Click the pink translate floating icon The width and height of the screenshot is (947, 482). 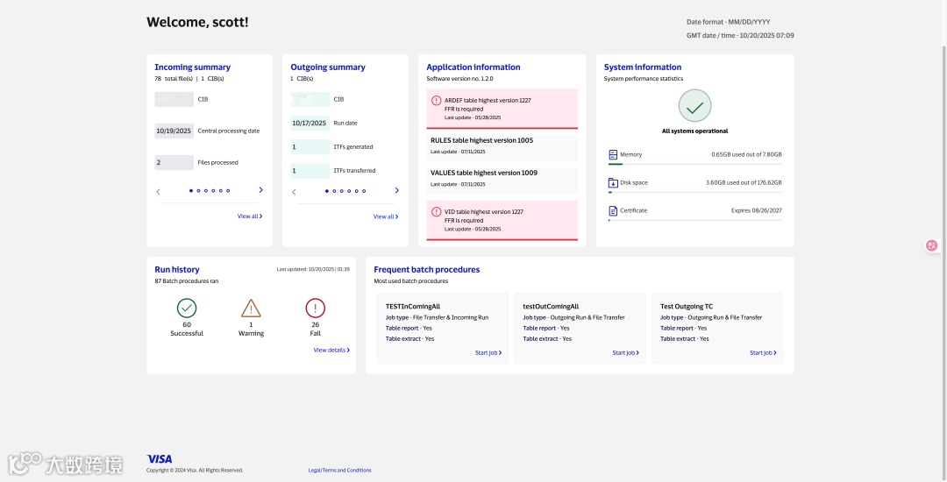coord(932,245)
